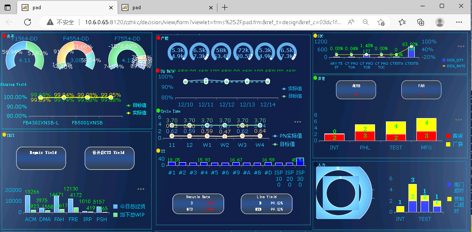Toggle OOS_RATE legend in SPC chart
The width and height of the screenshot is (472, 232).
point(454,66)
